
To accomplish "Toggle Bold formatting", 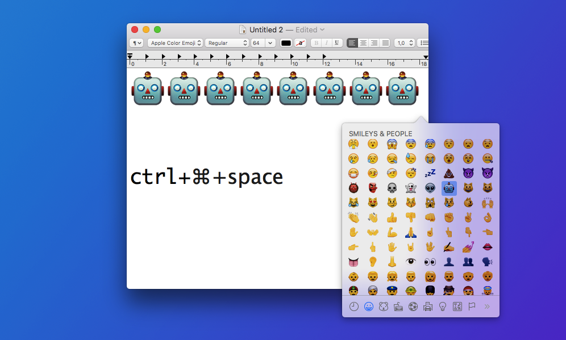I will [x=316, y=43].
